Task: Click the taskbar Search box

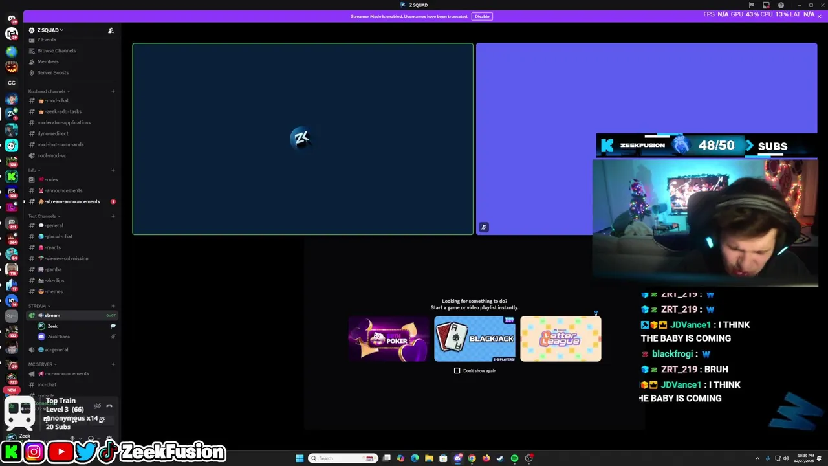Action: pyautogui.click(x=342, y=458)
